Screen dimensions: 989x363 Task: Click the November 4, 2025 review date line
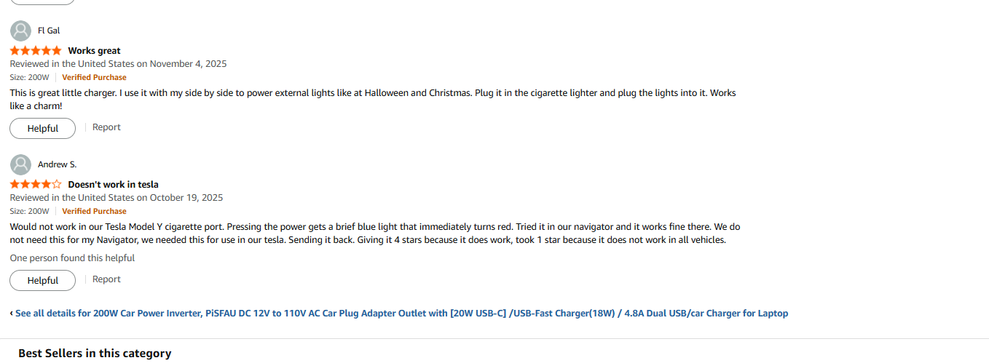point(118,64)
